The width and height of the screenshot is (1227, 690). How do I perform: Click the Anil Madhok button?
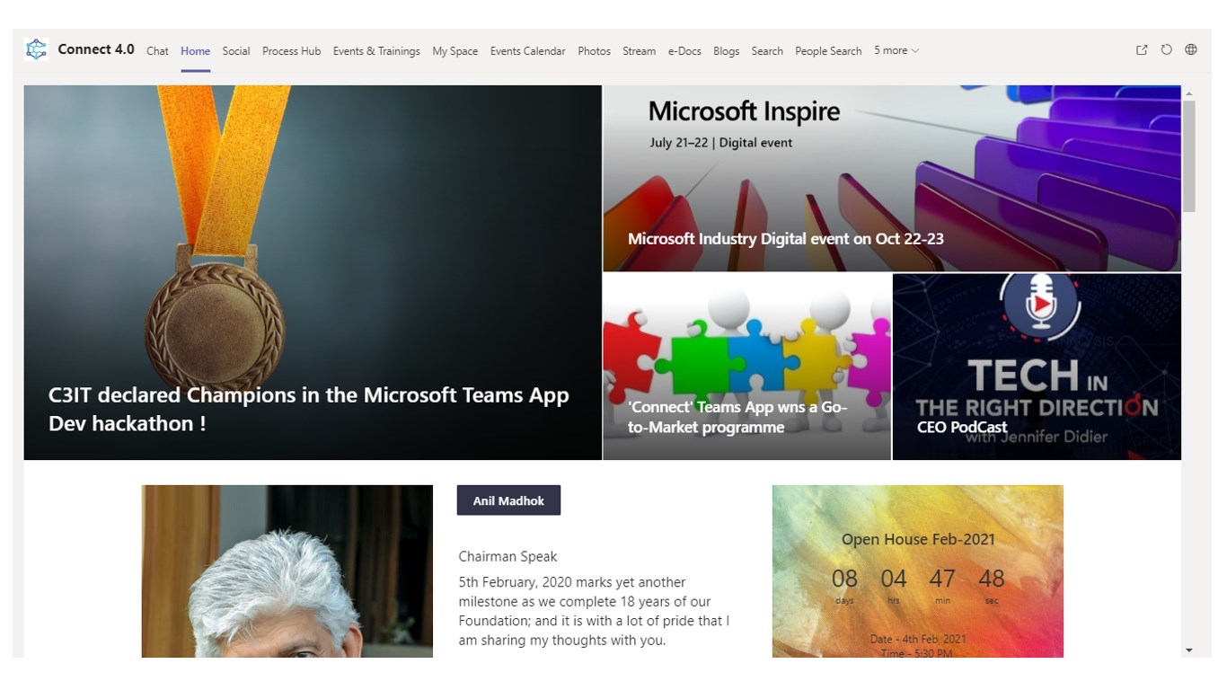[508, 500]
